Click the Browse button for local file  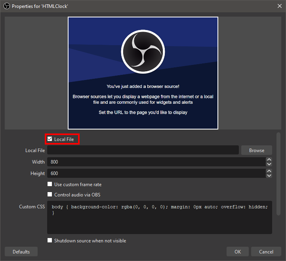click(x=256, y=150)
